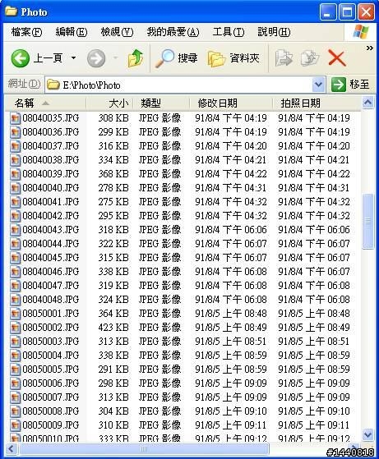Toggle the 資料夾 folders pane

tap(233, 58)
